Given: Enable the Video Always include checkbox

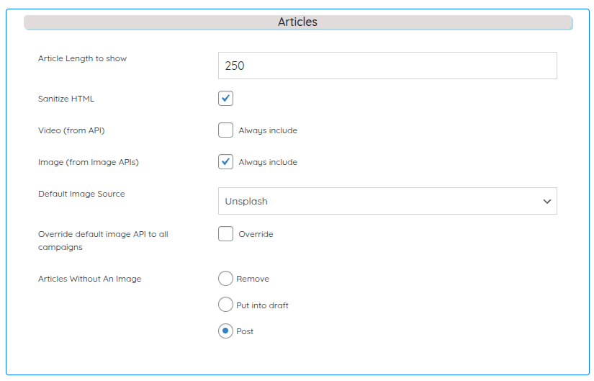Looking at the screenshot, I should click(x=225, y=130).
